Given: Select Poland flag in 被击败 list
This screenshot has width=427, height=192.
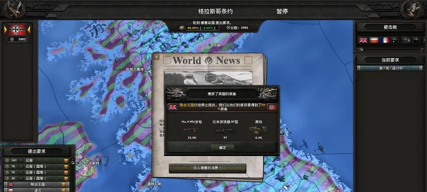Looking at the screenshot, I should point(374,40).
